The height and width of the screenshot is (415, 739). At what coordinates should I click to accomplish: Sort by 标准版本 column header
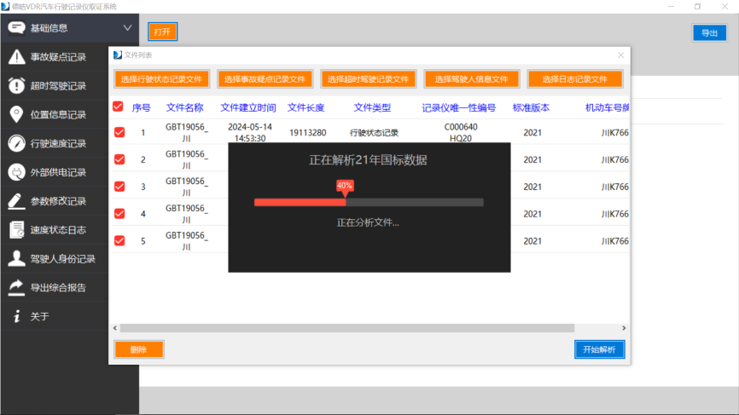tap(531, 107)
